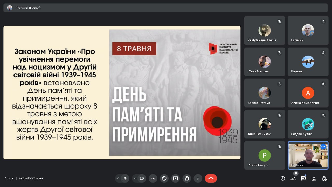Viewport: 332px width, 187px height.
Task: Click the Евгений (Показ) presentation header
Action: (x=28, y=8)
